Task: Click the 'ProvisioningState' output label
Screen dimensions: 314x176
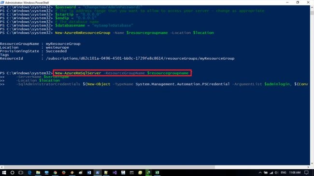Action: point(19,51)
